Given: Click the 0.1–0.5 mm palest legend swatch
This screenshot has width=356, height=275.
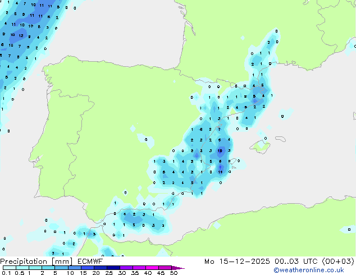Looking at the screenshot, I should click(x=10, y=268).
